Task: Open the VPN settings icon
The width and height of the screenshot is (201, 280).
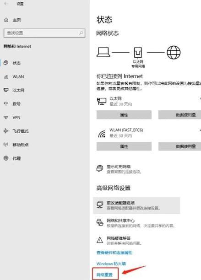Action: [x=6, y=117]
